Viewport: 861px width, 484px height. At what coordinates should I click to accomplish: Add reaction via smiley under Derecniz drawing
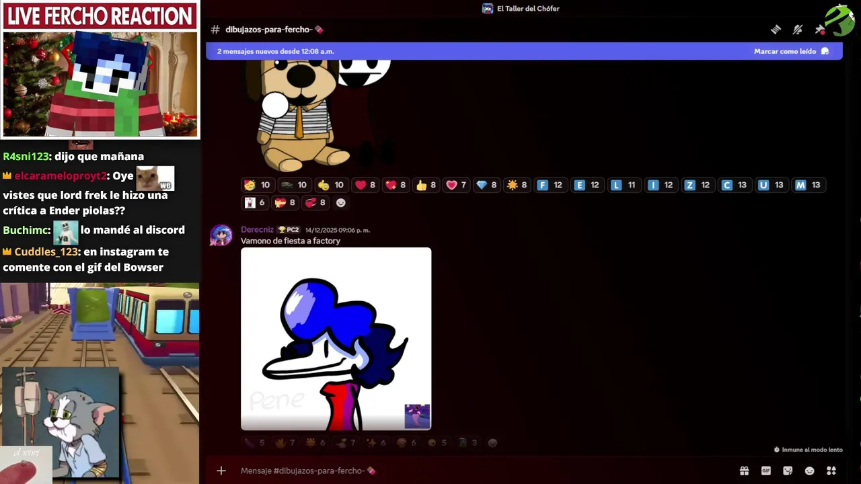click(x=492, y=443)
